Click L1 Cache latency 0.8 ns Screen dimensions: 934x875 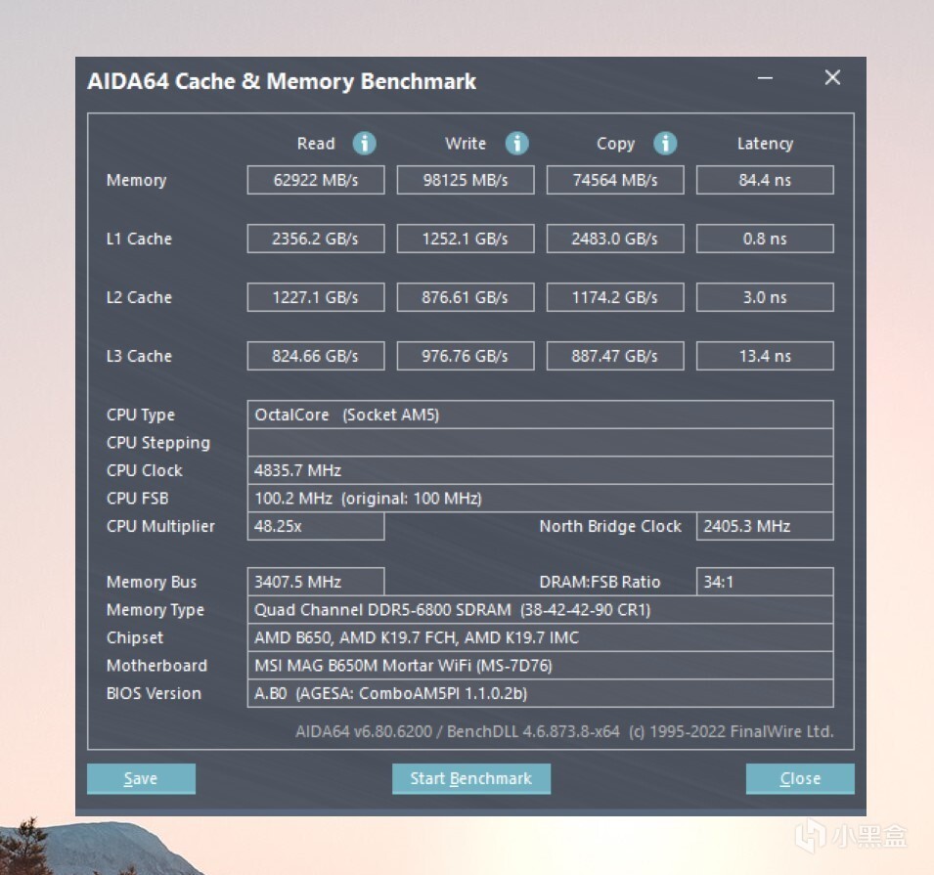tap(765, 239)
